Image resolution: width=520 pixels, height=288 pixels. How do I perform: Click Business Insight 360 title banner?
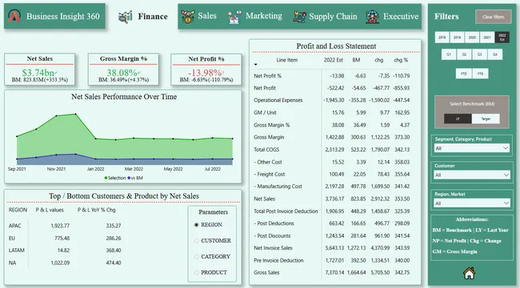(54, 16)
